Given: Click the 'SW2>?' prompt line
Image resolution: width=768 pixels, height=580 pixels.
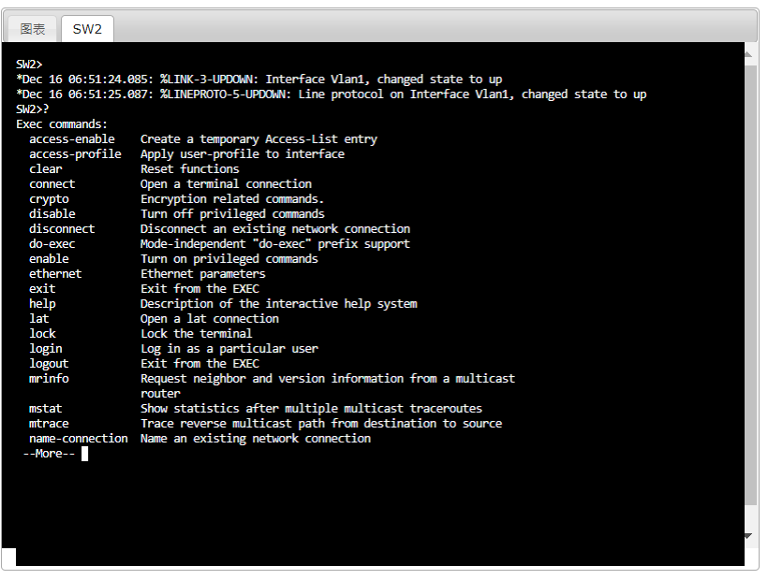Looking at the screenshot, I should [x=33, y=109].
